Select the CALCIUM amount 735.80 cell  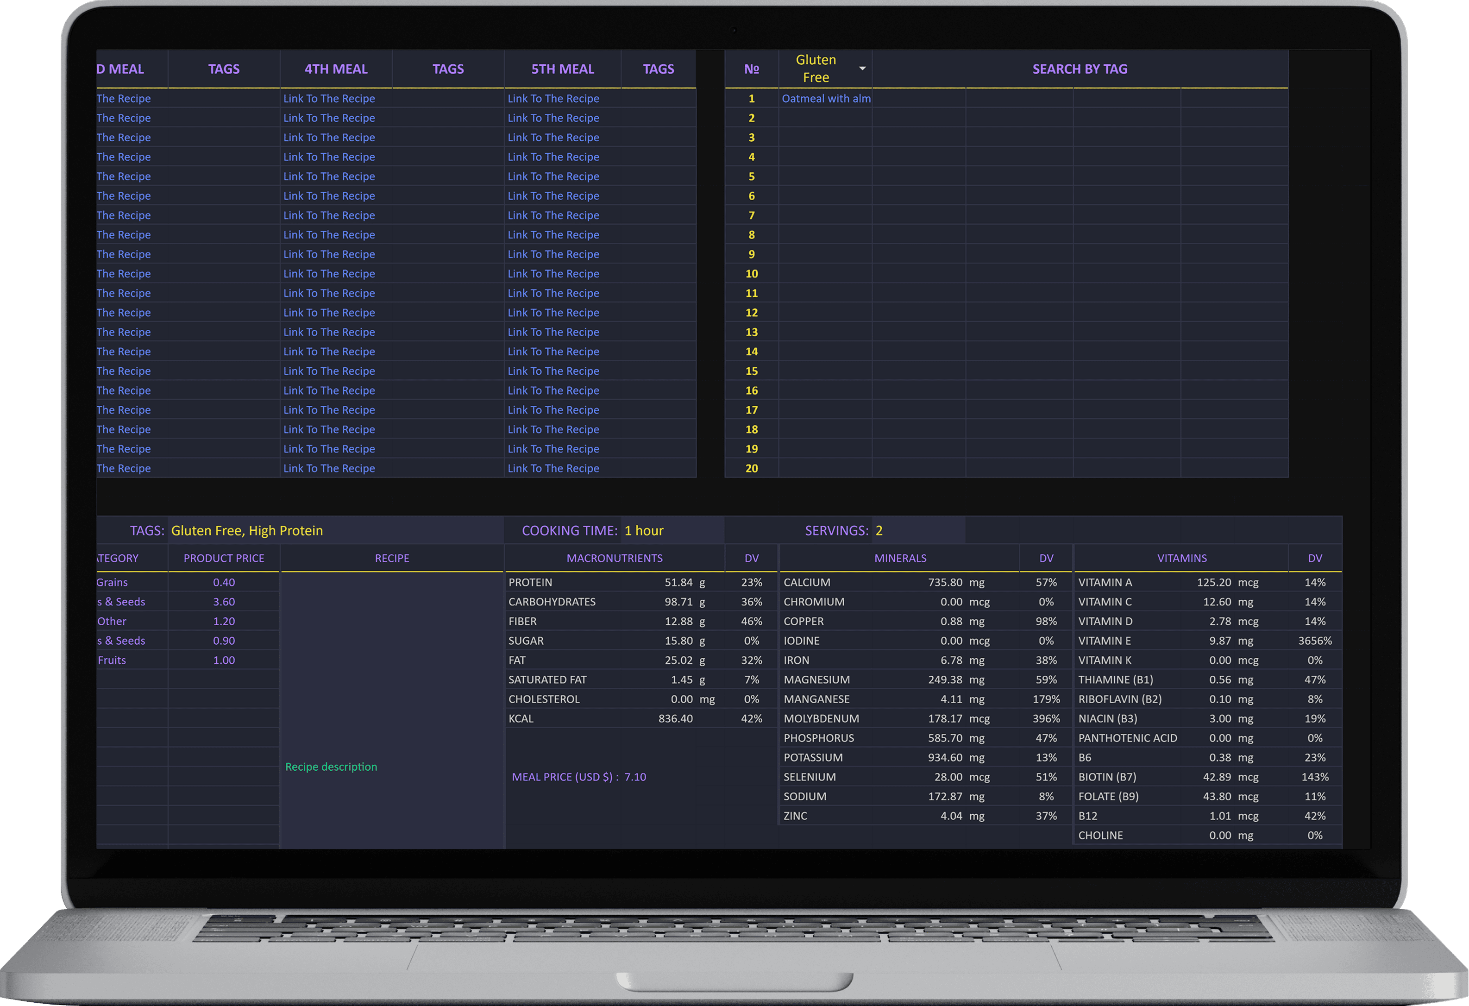pos(944,582)
